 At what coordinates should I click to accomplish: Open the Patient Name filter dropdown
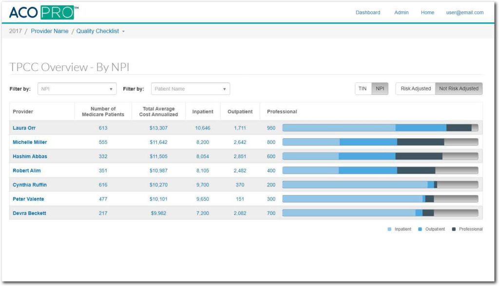click(x=190, y=89)
